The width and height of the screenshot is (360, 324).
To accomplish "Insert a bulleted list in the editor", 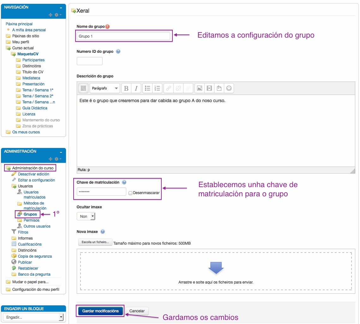I will [x=147, y=88].
